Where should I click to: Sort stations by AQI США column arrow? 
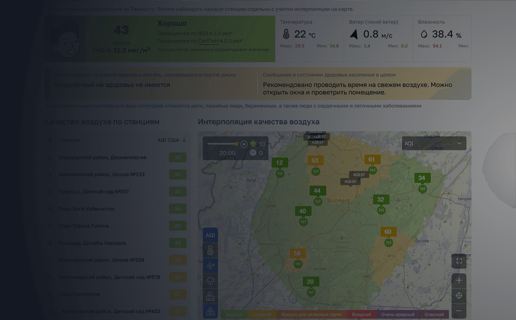point(184,140)
